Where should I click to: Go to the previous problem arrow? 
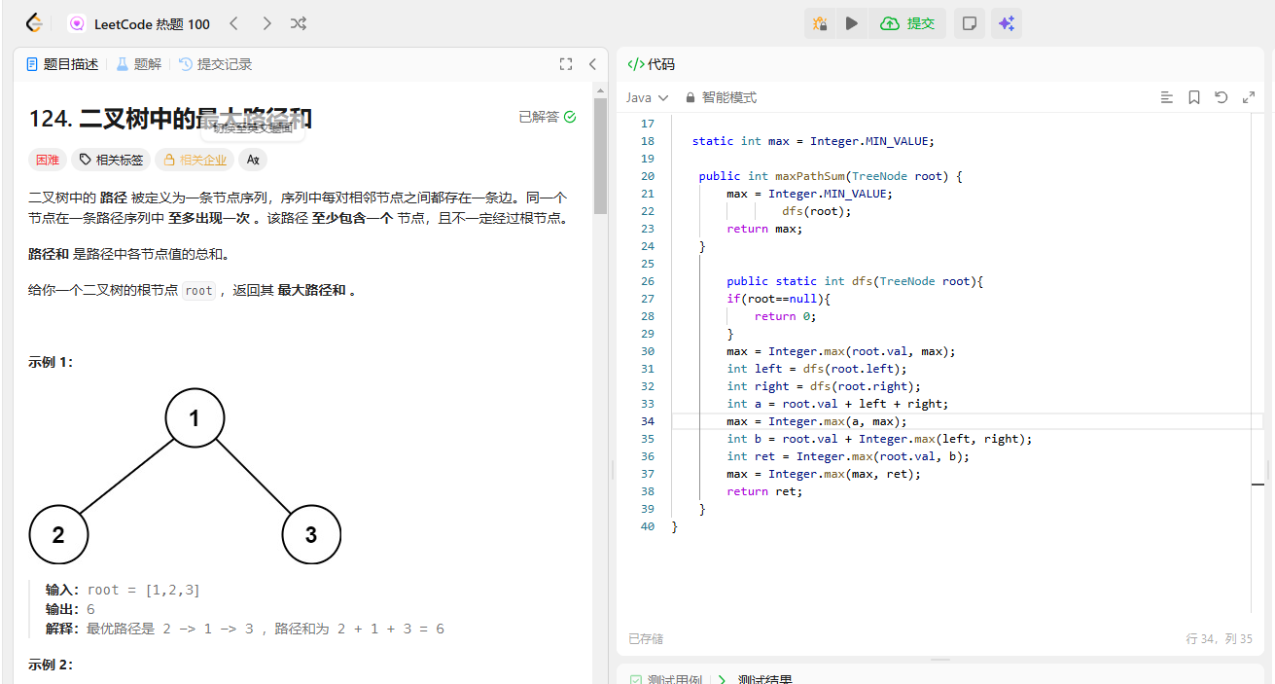pyautogui.click(x=233, y=23)
